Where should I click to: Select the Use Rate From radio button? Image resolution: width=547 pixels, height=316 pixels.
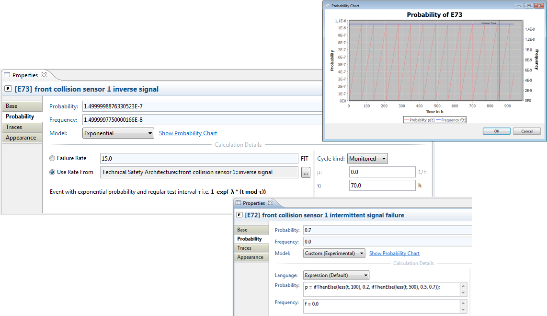[52, 172]
